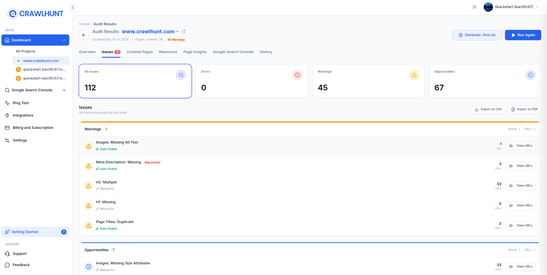The height and width of the screenshot is (275, 547).
Task: Click Generate .llms.txt button
Action: click(x=477, y=35)
